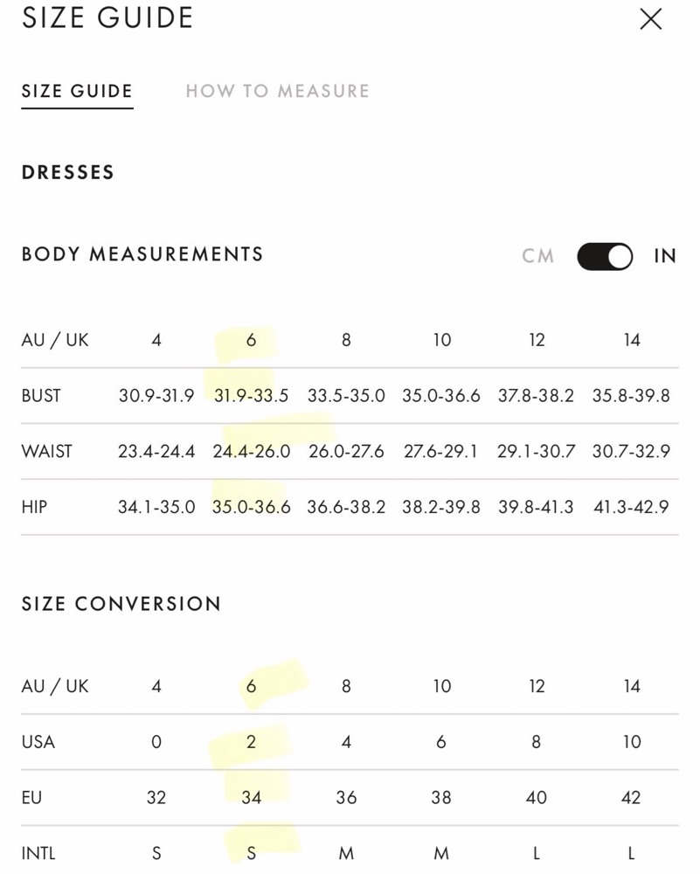Image resolution: width=700 pixels, height=874 pixels.
Task: Click USA size 10 cell
Action: 632,741
